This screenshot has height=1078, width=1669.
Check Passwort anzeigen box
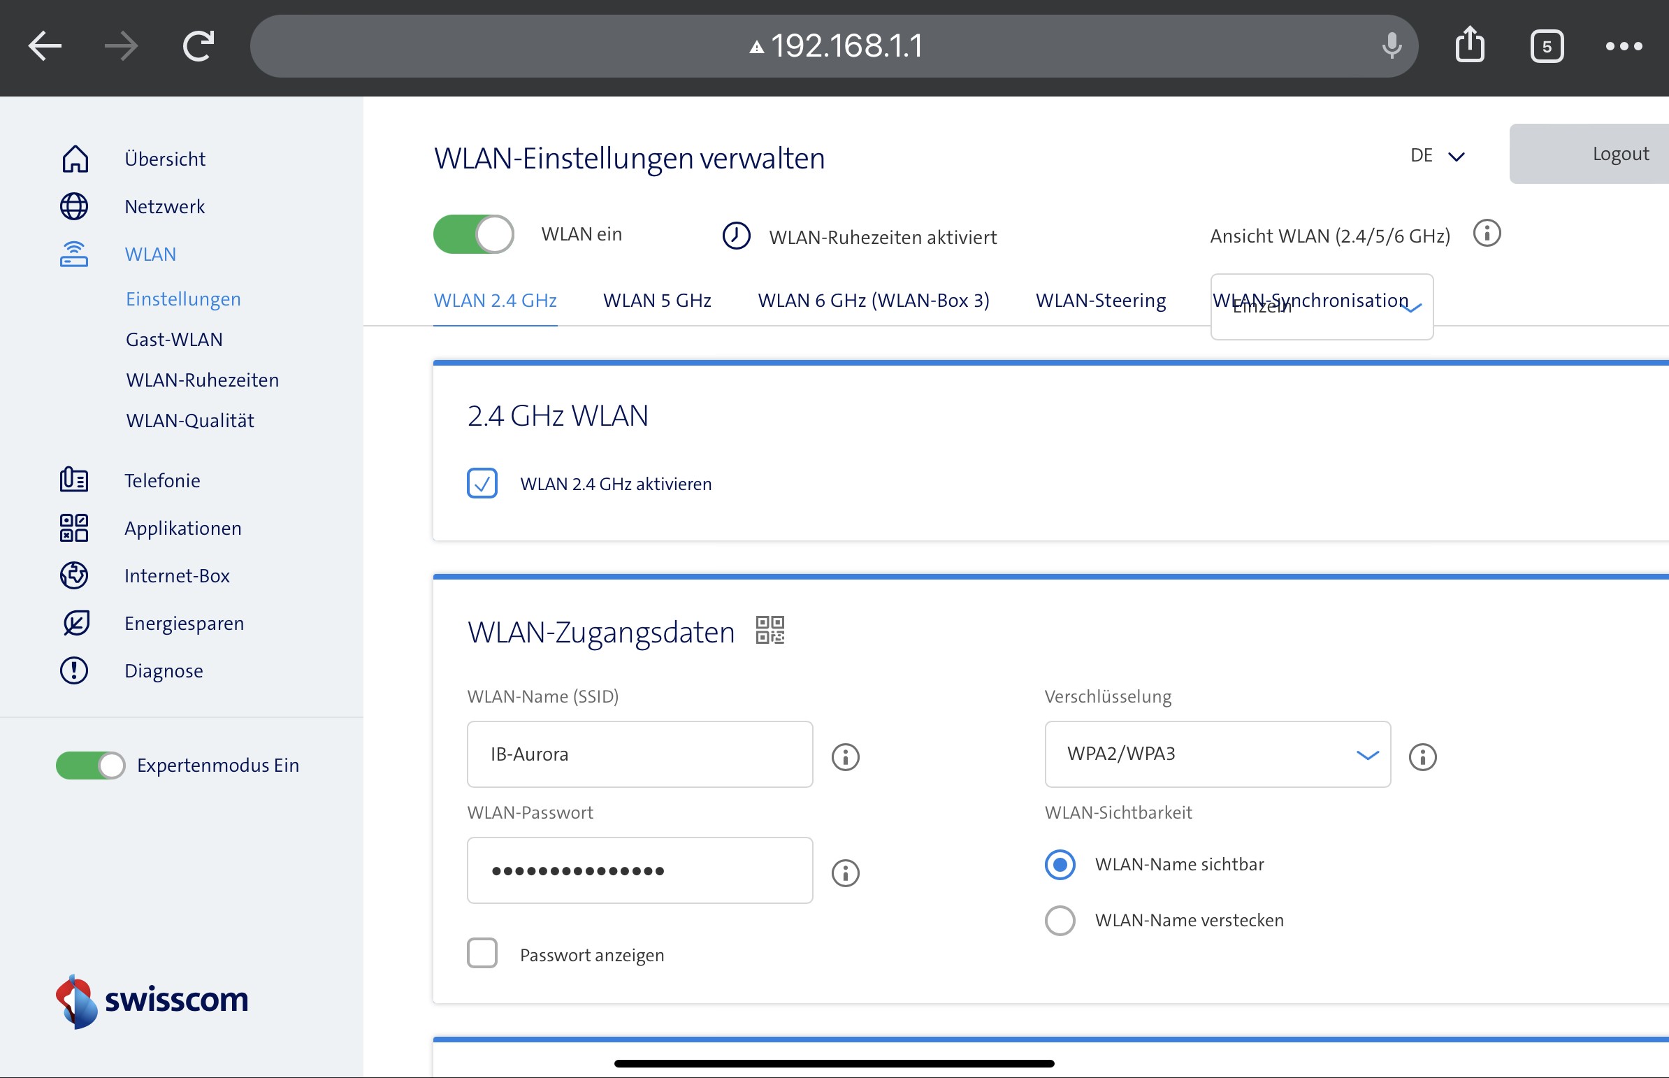click(482, 954)
